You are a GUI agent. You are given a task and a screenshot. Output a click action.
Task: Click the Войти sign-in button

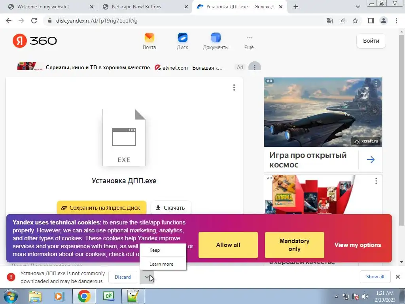click(371, 41)
